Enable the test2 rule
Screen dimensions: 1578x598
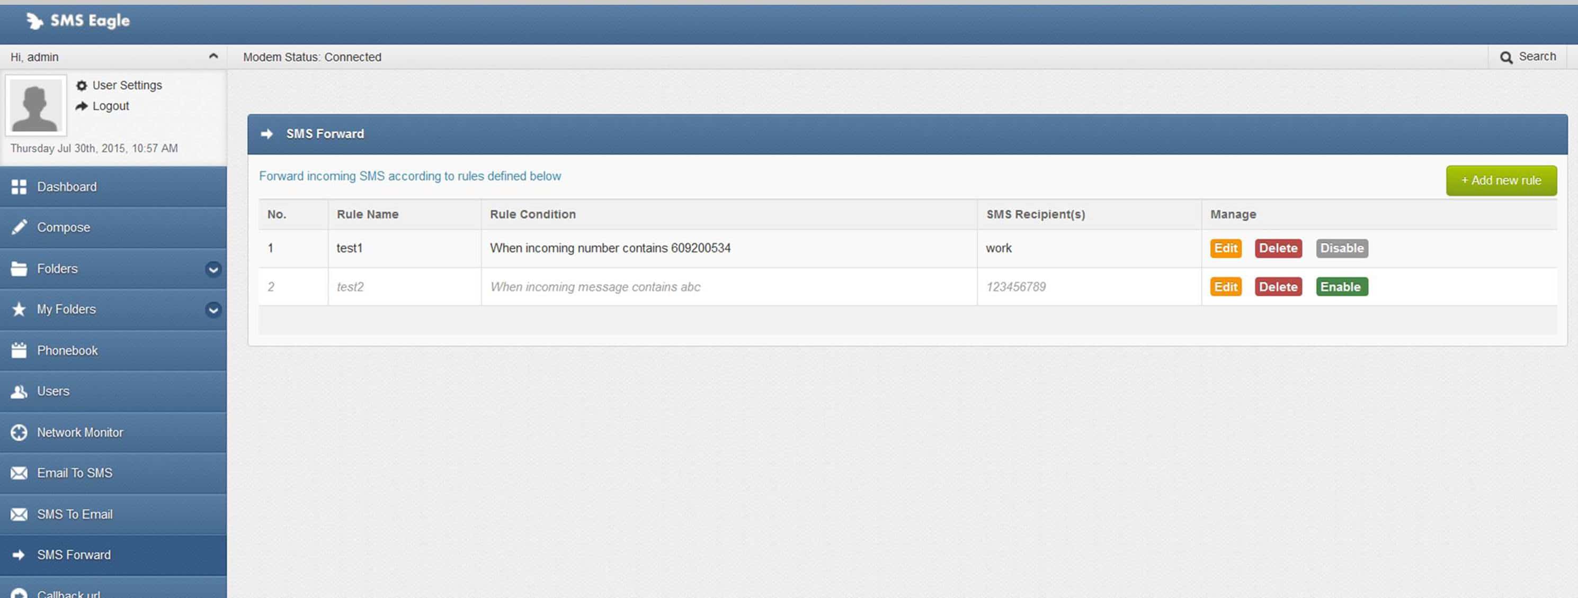tap(1342, 287)
